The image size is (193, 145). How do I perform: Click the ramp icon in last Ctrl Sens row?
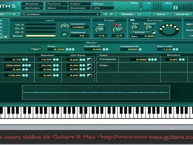[89, 75]
